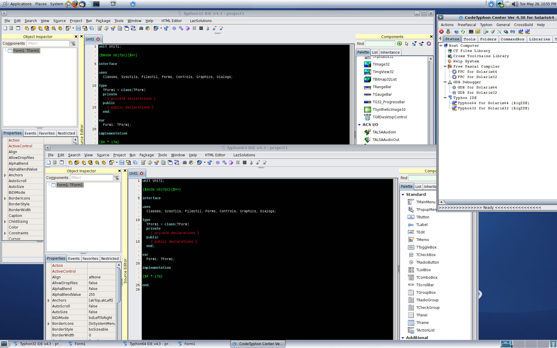Expand Constraints property in Typhon32 inspector
Image resolution: width=557 pixels, height=348 pixels.
[x=5, y=233]
